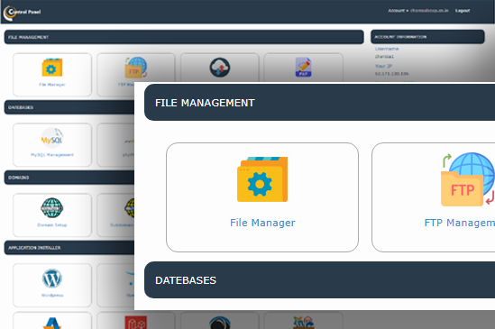The width and height of the screenshot is (495, 329).
Task: Click the Username label in Account Information
Action: coord(387,49)
